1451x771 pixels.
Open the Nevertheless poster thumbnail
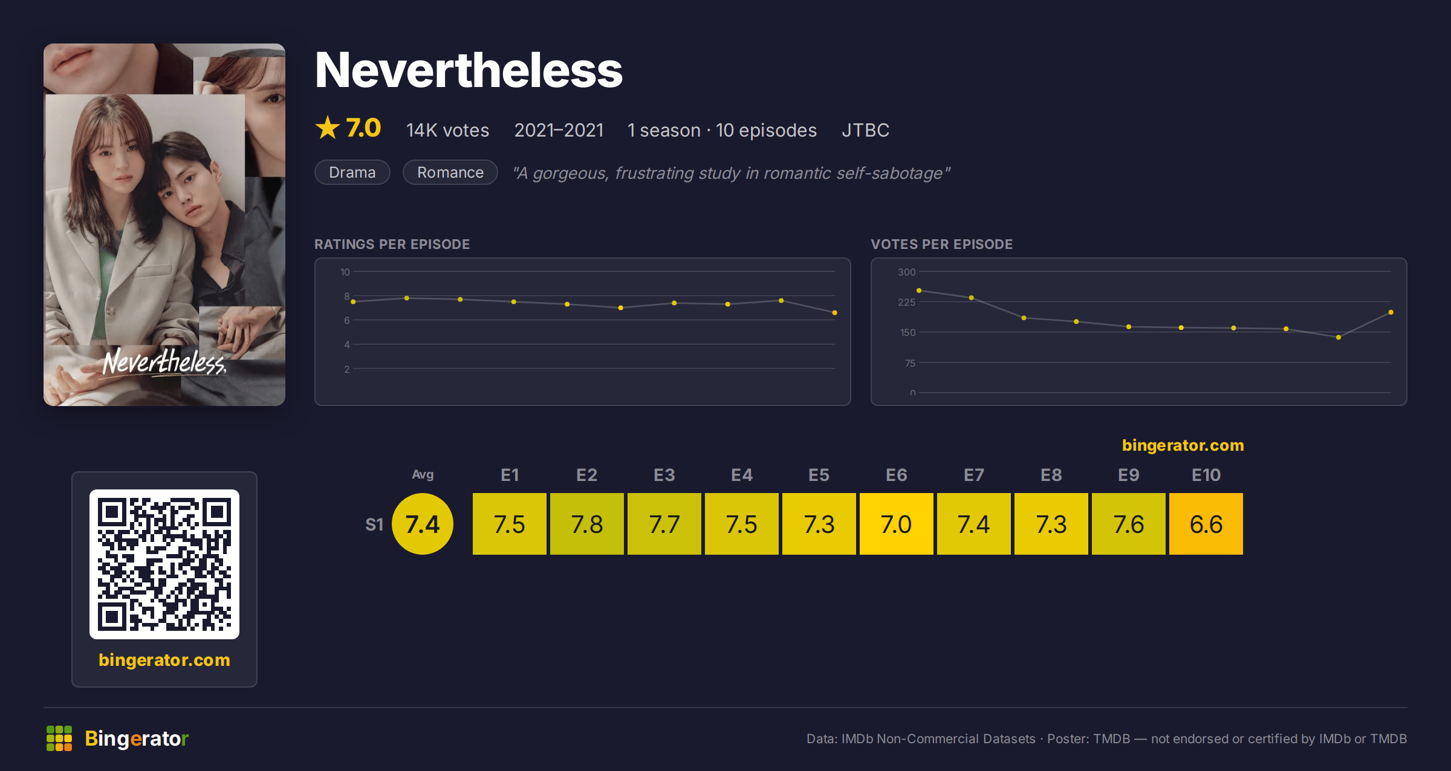(x=164, y=225)
